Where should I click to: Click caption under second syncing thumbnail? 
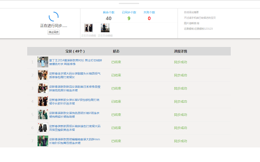tap(105, 36)
